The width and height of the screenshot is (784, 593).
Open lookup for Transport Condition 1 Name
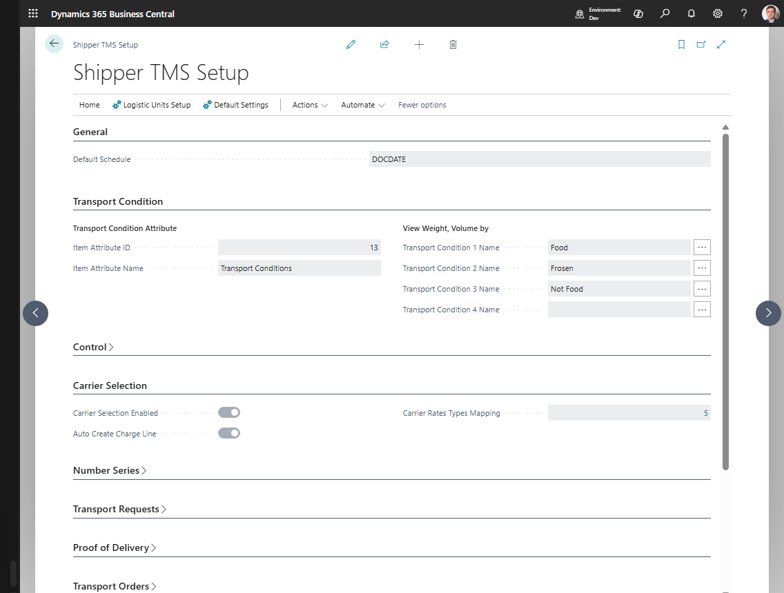click(x=702, y=248)
